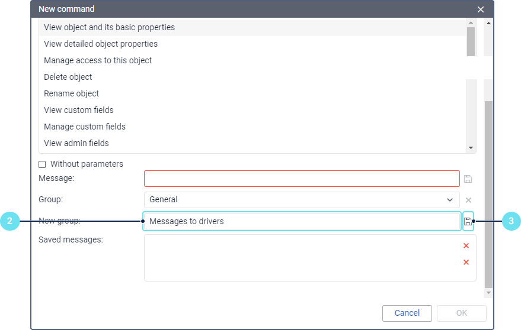521x330 pixels.
Task: Click the save icon next to Message field
Action: [468, 179]
